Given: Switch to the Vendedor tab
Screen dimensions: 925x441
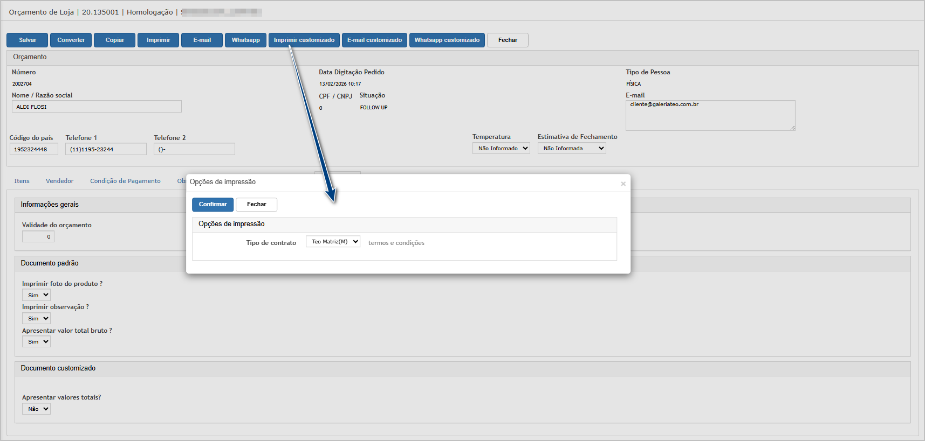Looking at the screenshot, I should click(59, 181).
